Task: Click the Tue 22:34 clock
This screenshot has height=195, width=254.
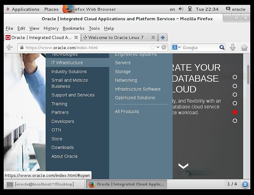Action: pyautogui.click(x=207, y=9)
